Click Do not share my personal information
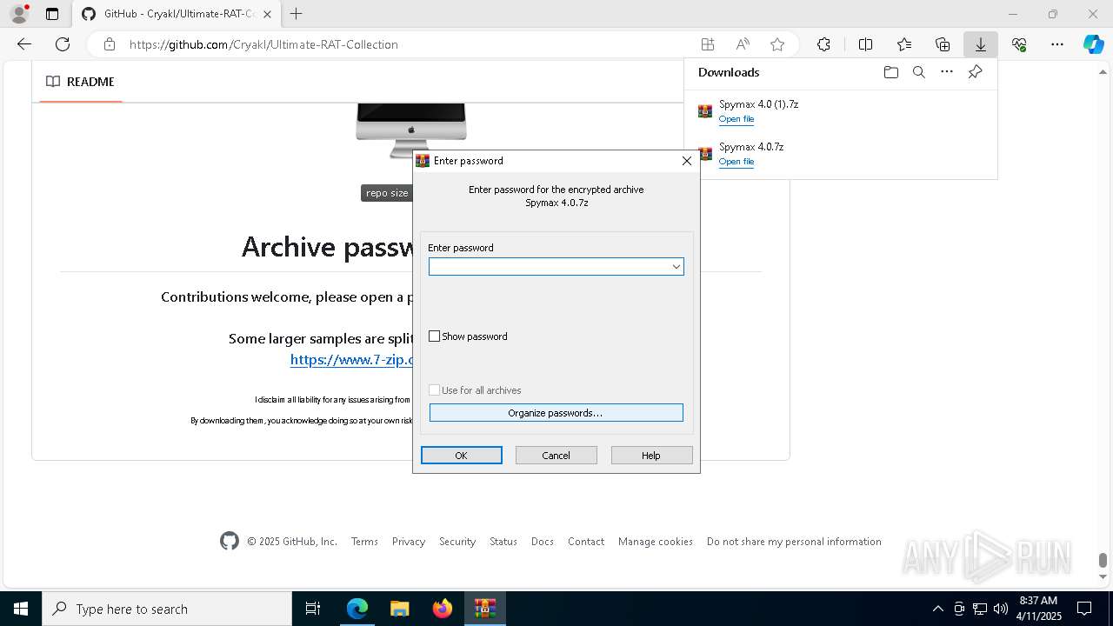1113x626 pixels. point(794,542)
